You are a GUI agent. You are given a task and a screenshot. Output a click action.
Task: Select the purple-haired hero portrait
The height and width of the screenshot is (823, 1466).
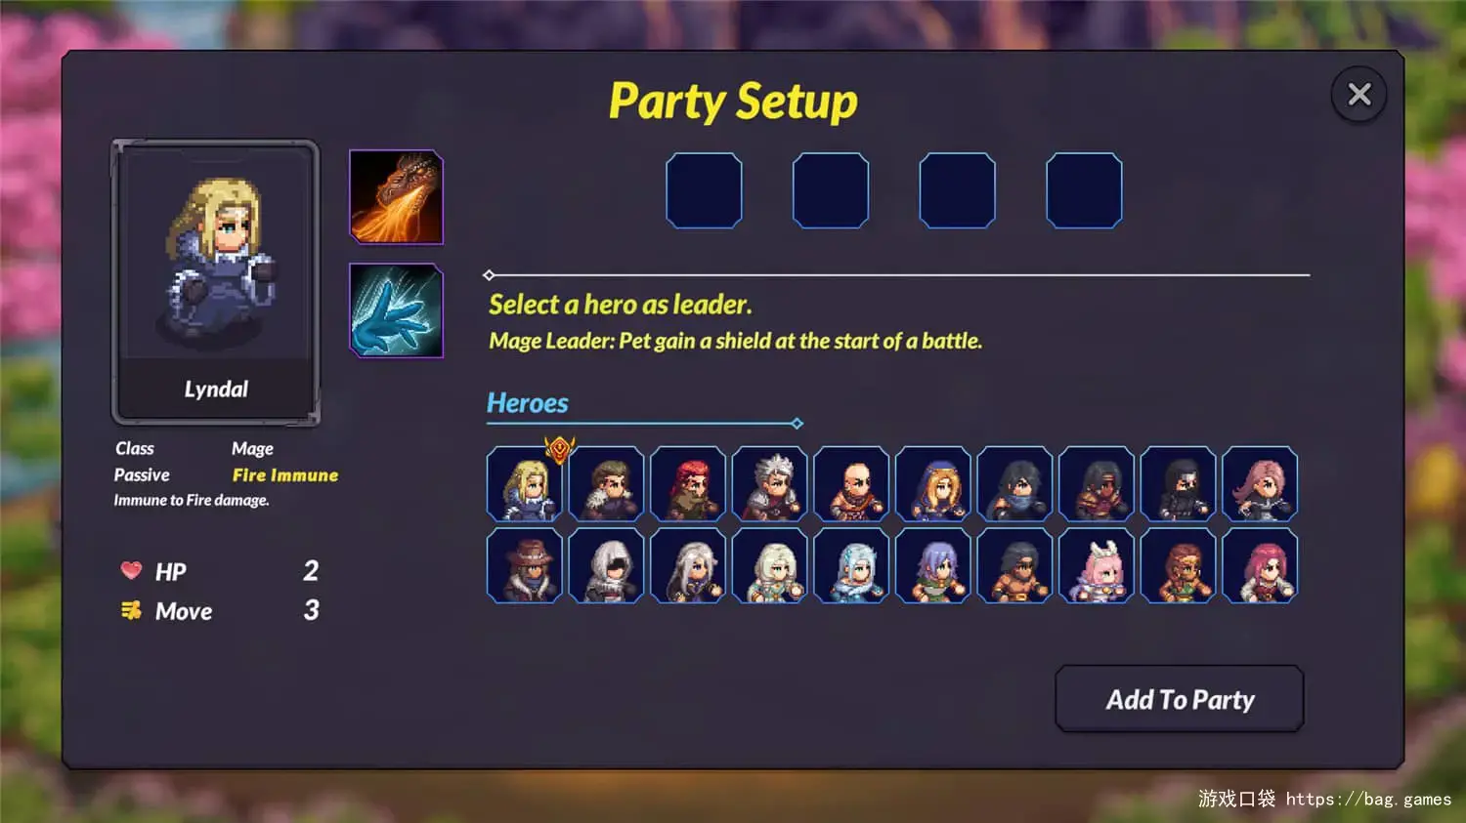933,566
